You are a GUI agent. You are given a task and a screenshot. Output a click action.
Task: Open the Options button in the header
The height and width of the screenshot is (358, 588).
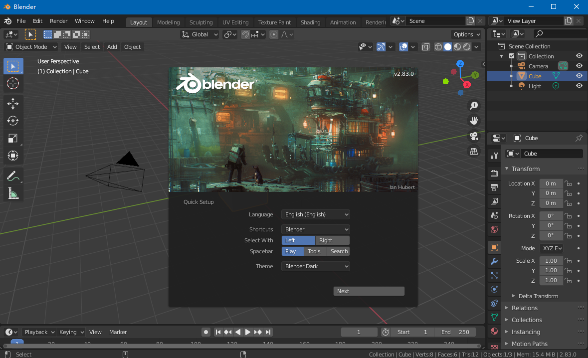click(x=465, y=34)
